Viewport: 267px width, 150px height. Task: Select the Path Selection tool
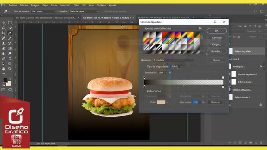3,64
